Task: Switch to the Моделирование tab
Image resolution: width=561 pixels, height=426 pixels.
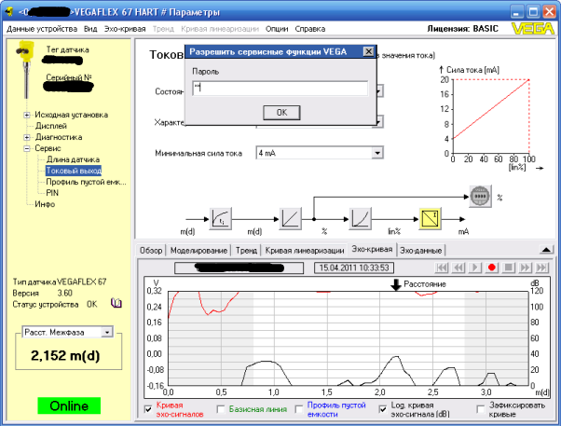Action: 198,251
